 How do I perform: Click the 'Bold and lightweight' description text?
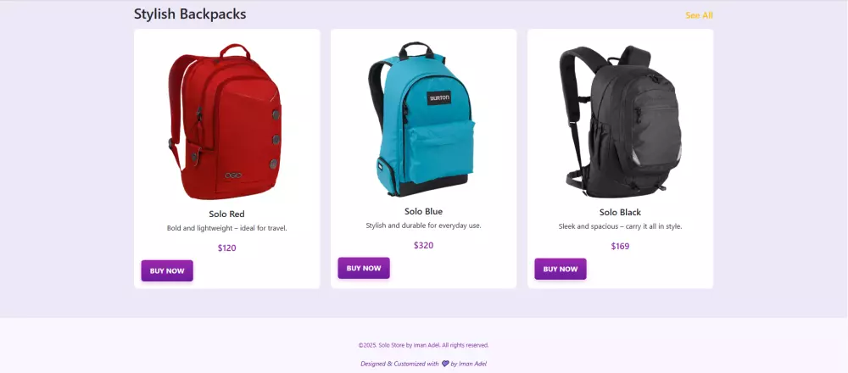[x=226, y=228]
